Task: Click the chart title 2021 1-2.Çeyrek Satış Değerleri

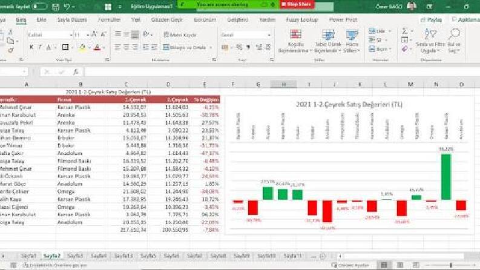Action: coord(349,104)
